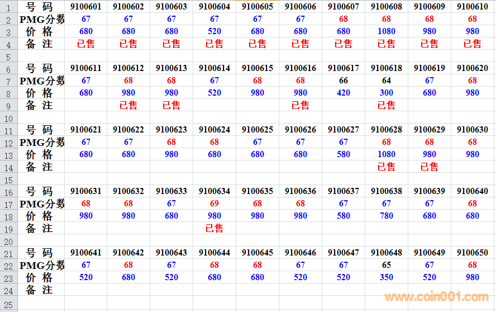Select the PMG score 66 cell

[x=344, y=81]
